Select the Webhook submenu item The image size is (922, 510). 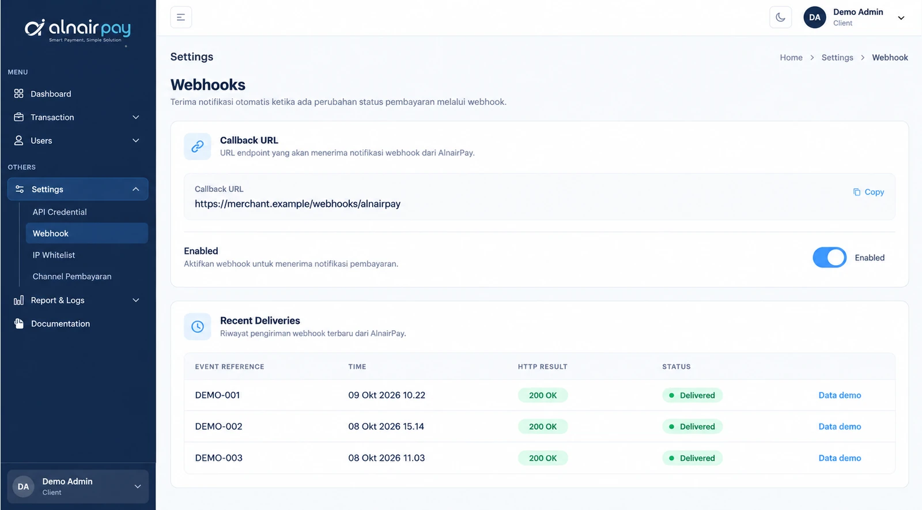87,233
